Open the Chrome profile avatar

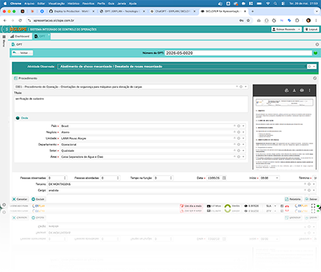pyautogui.click(x=308, y=21)
